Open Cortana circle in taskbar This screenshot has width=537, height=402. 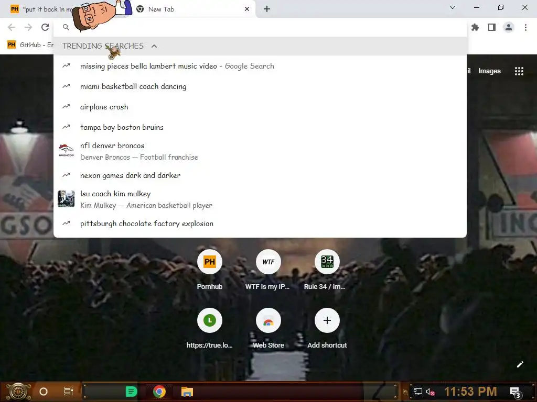44,392
